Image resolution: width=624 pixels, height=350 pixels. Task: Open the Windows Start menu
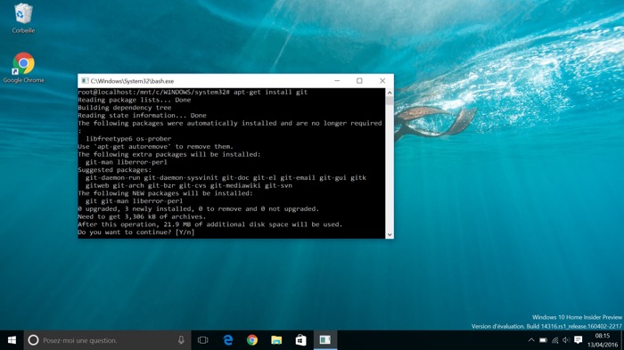(x=12, y=340)
